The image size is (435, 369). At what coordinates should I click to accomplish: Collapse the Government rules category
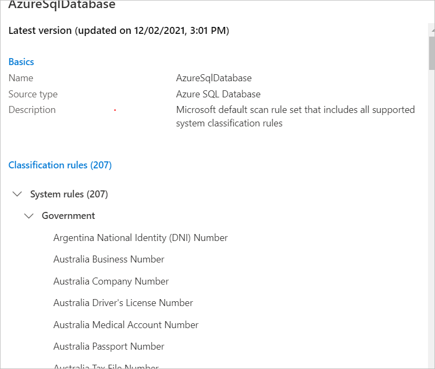click(x=29, y=216)
